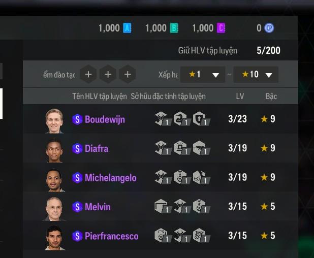Open the minimum star 1 rank dropdown
The width and height of the screenshot is (314, 258).
point(203,75)
